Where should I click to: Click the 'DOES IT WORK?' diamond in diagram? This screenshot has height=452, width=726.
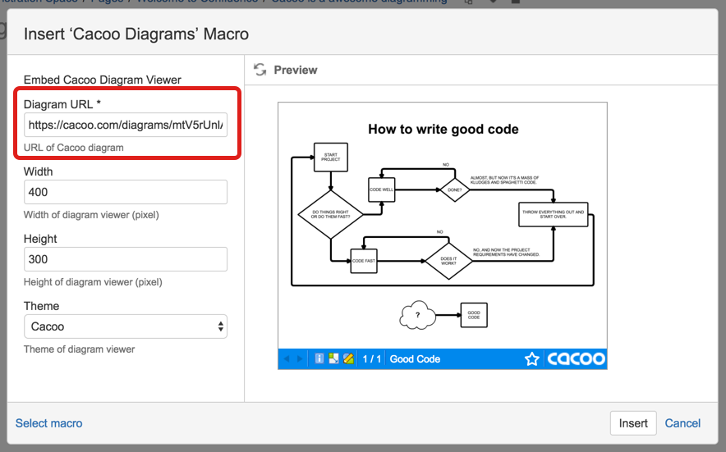[x=448, y=261]
